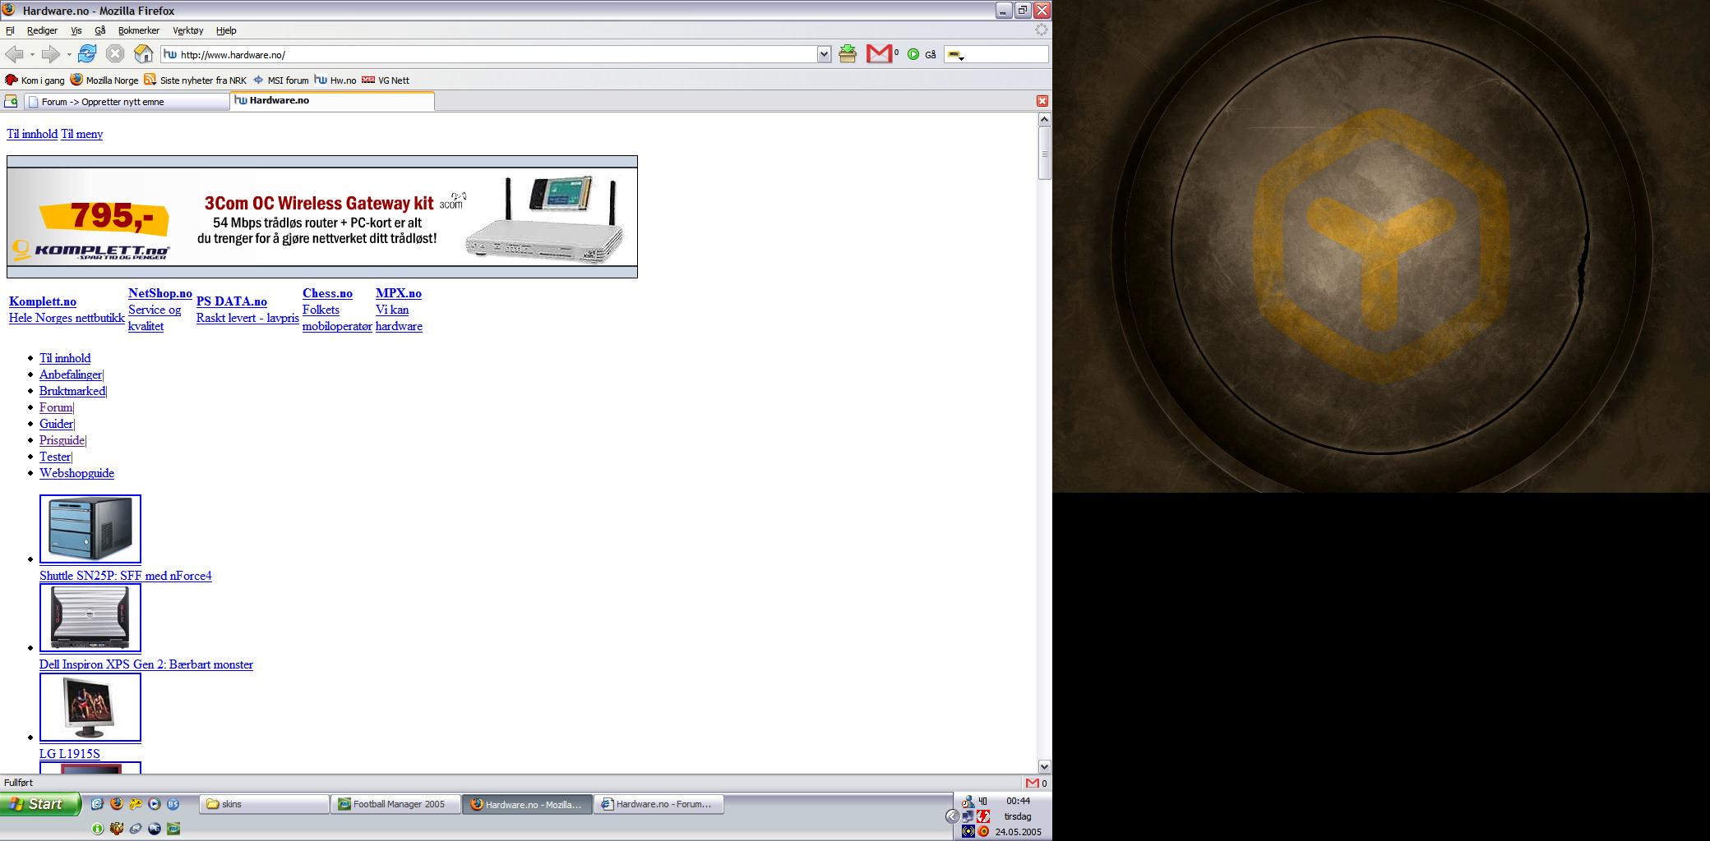The width and height of the screenshot is (1710, 841).
Task: Click the page scrollbar down arrow
Action: click(x=1044, y=766)
